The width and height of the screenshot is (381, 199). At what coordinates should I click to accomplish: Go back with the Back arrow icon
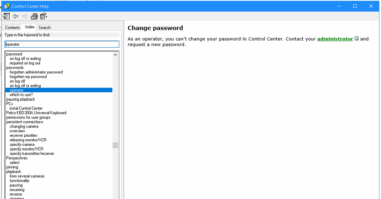pyautogui.click(x=15, y=16)
